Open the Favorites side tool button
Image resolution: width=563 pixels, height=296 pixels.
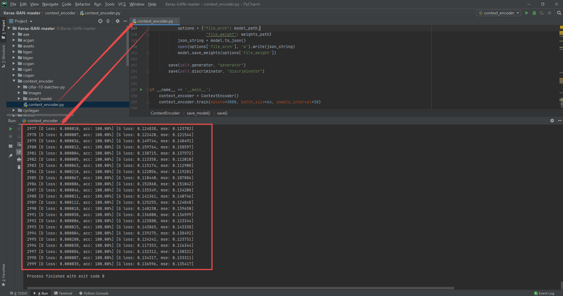point(4,275)
